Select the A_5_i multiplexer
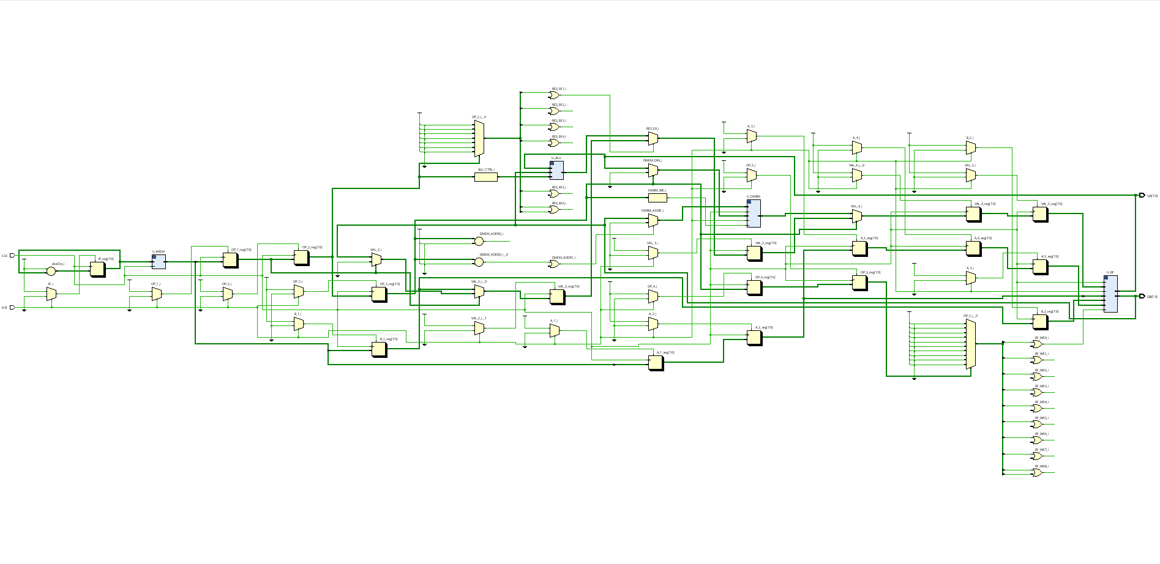The width and height of the screenshot is (1160, 564). (971, 278)
